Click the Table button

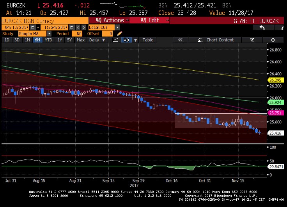148,40
